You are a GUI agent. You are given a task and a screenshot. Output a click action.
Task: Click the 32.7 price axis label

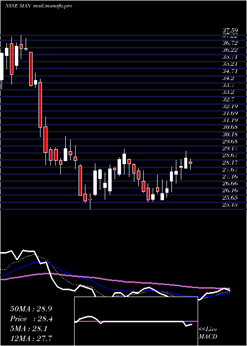(229, 99)
